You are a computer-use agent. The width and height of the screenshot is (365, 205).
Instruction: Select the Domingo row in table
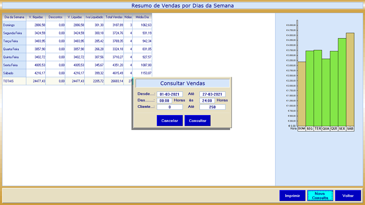14,25
